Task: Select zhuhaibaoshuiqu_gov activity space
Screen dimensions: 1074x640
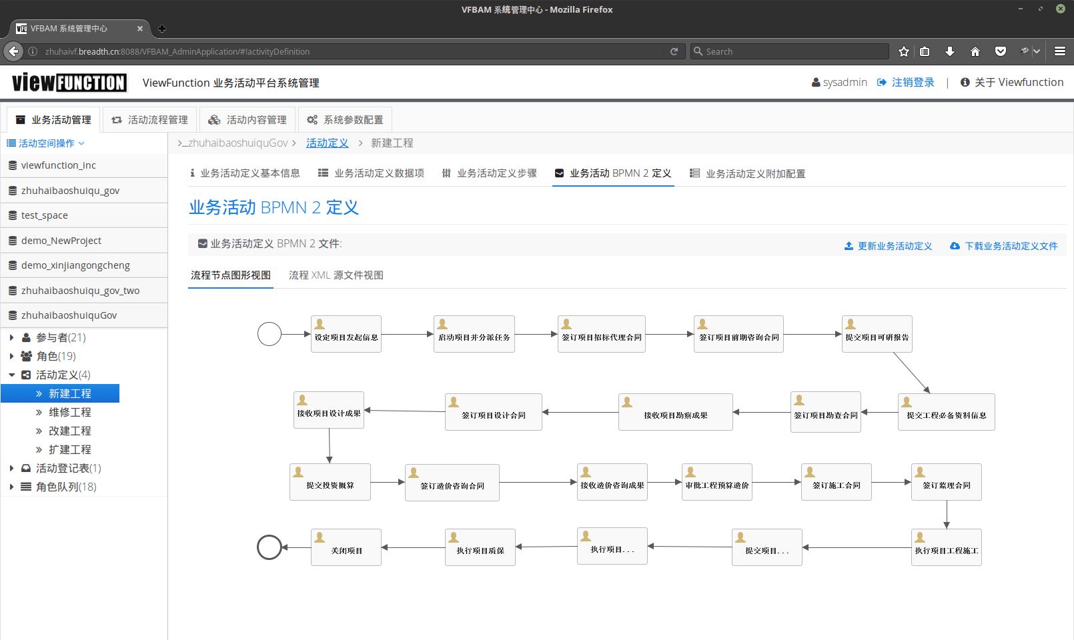Action: pyautogui.click(x=84, y=191)
